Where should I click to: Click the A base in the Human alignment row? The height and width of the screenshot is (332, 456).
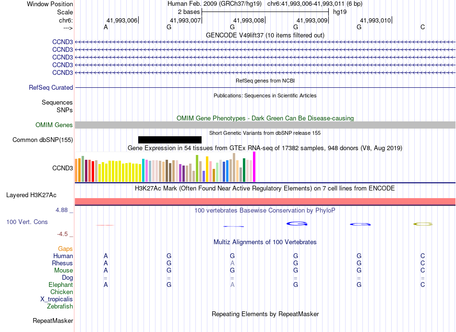[x=106, y=256]
